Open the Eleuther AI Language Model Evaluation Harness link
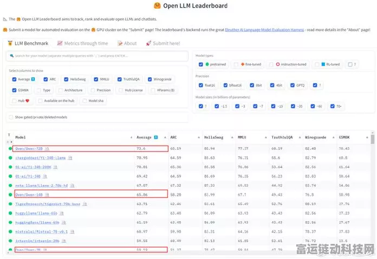The width and height of the screenshot is (377, 259). tap(264, 30)
